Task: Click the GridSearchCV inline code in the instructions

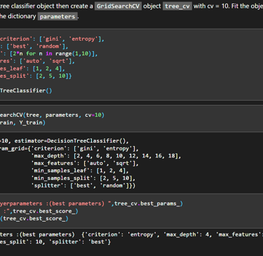Action: click(118, 6)
